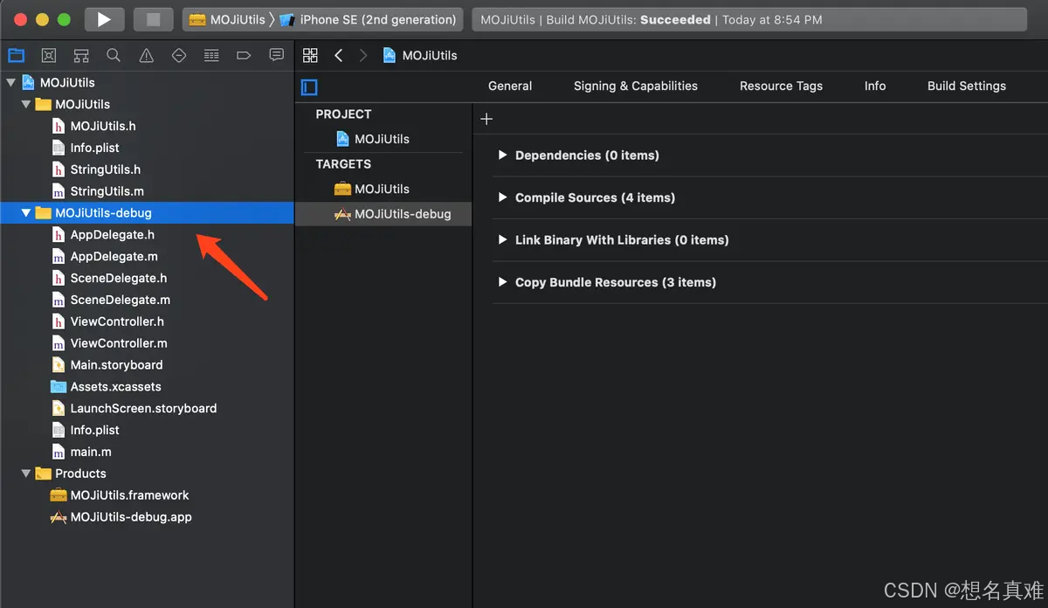
Task: Open the Symbol navigator hierarchy icon
Action: (x=80, y=55)
